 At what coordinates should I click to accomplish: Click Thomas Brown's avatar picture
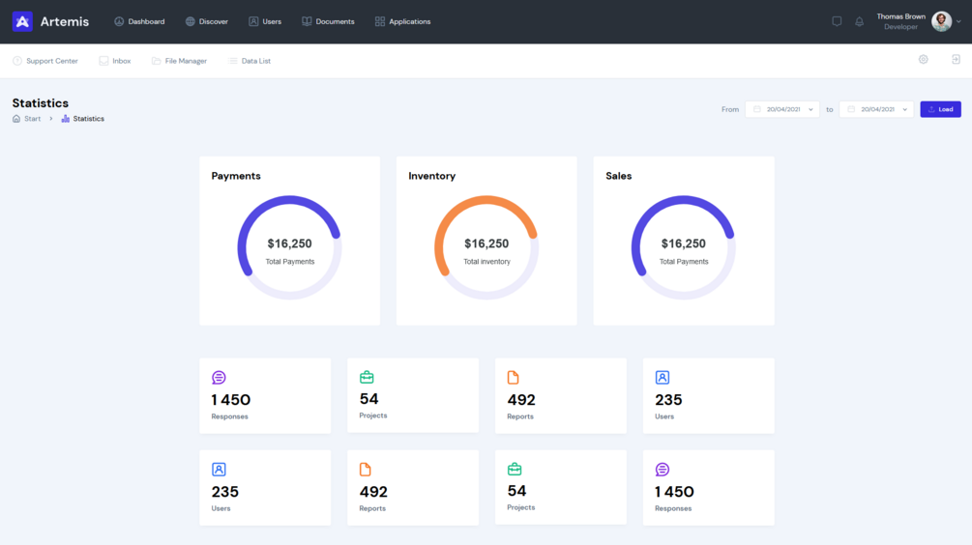point(942,21)
